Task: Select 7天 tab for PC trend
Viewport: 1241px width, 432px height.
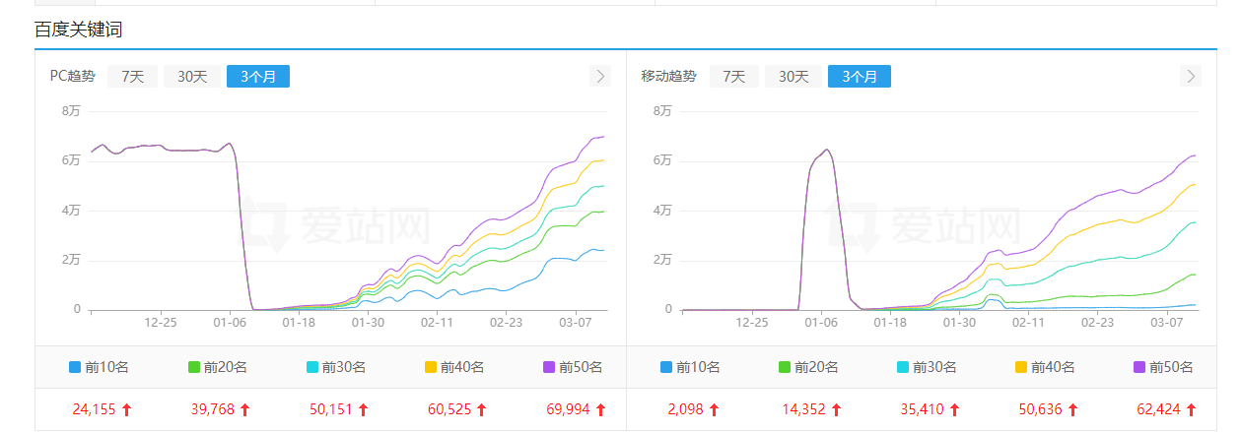Action: click(132, 77)
